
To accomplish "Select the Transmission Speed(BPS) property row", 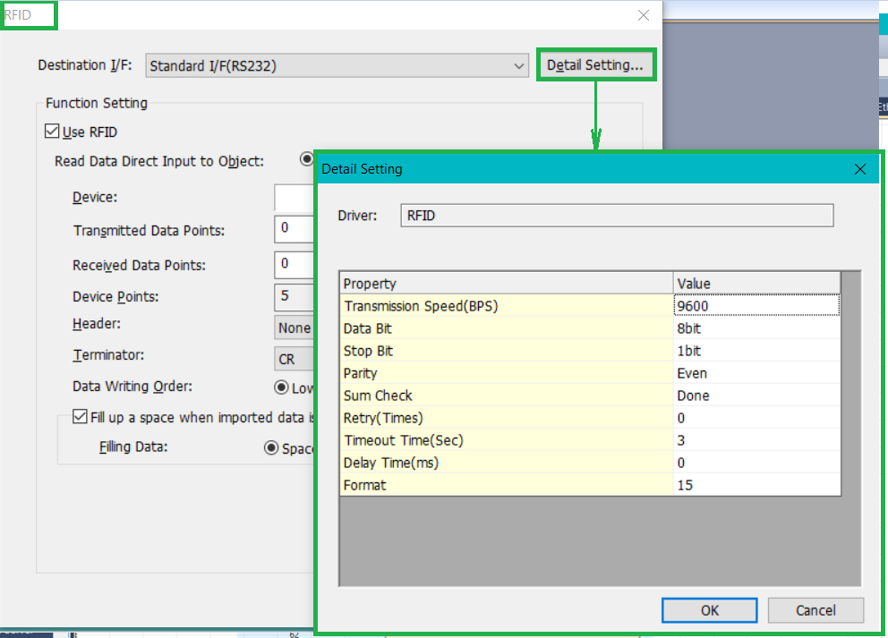I will click(507, 306).
